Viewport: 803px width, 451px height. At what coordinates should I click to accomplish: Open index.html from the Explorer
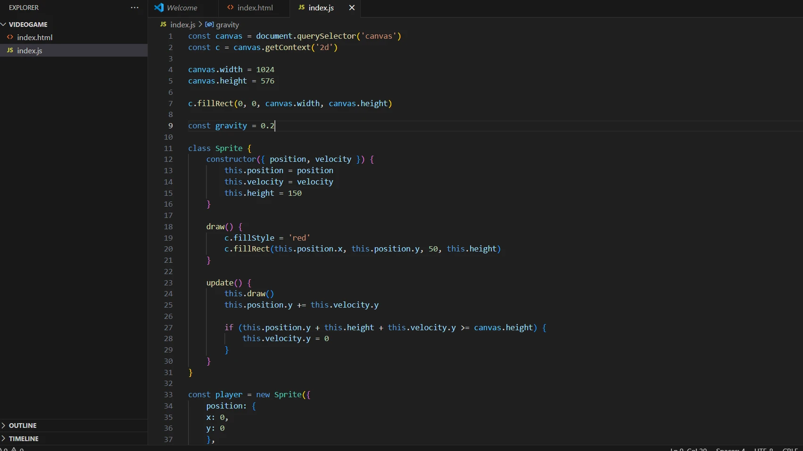pos(34,37)
